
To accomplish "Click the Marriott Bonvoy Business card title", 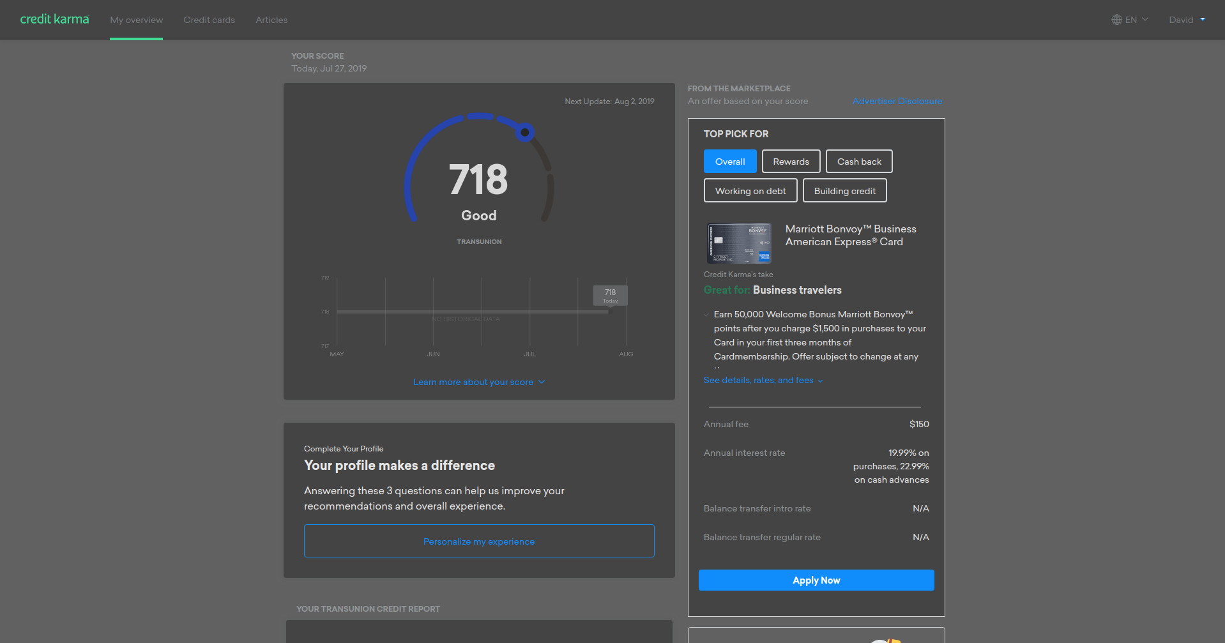I will click(851, 235).
